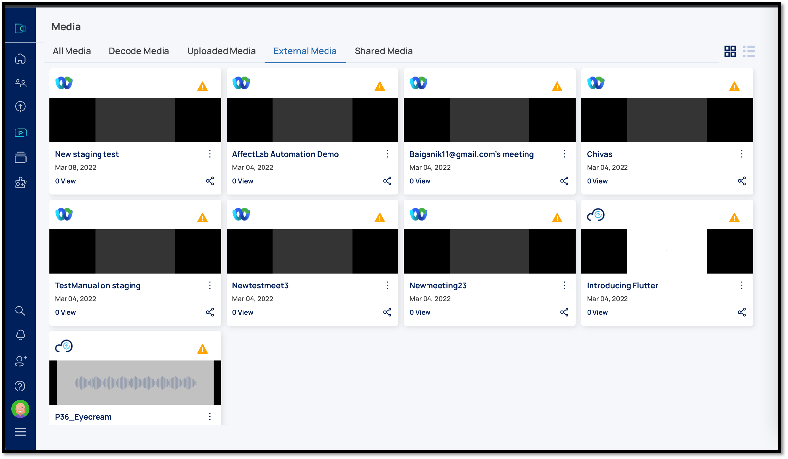Share the New staging test media
This screenshot has height=459, width=788.
point(210,181)
